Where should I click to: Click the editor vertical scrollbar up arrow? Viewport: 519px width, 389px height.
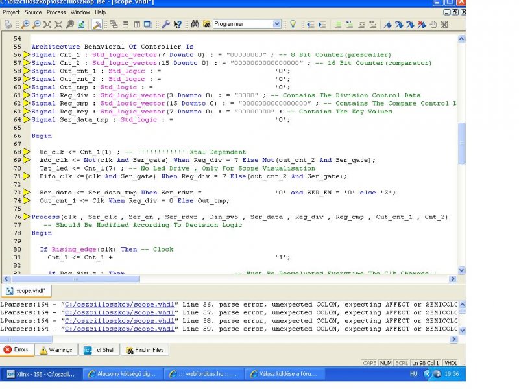tap(461, 39)
